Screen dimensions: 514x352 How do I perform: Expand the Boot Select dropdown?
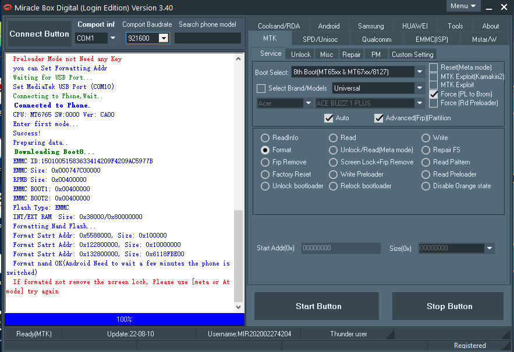420,71
